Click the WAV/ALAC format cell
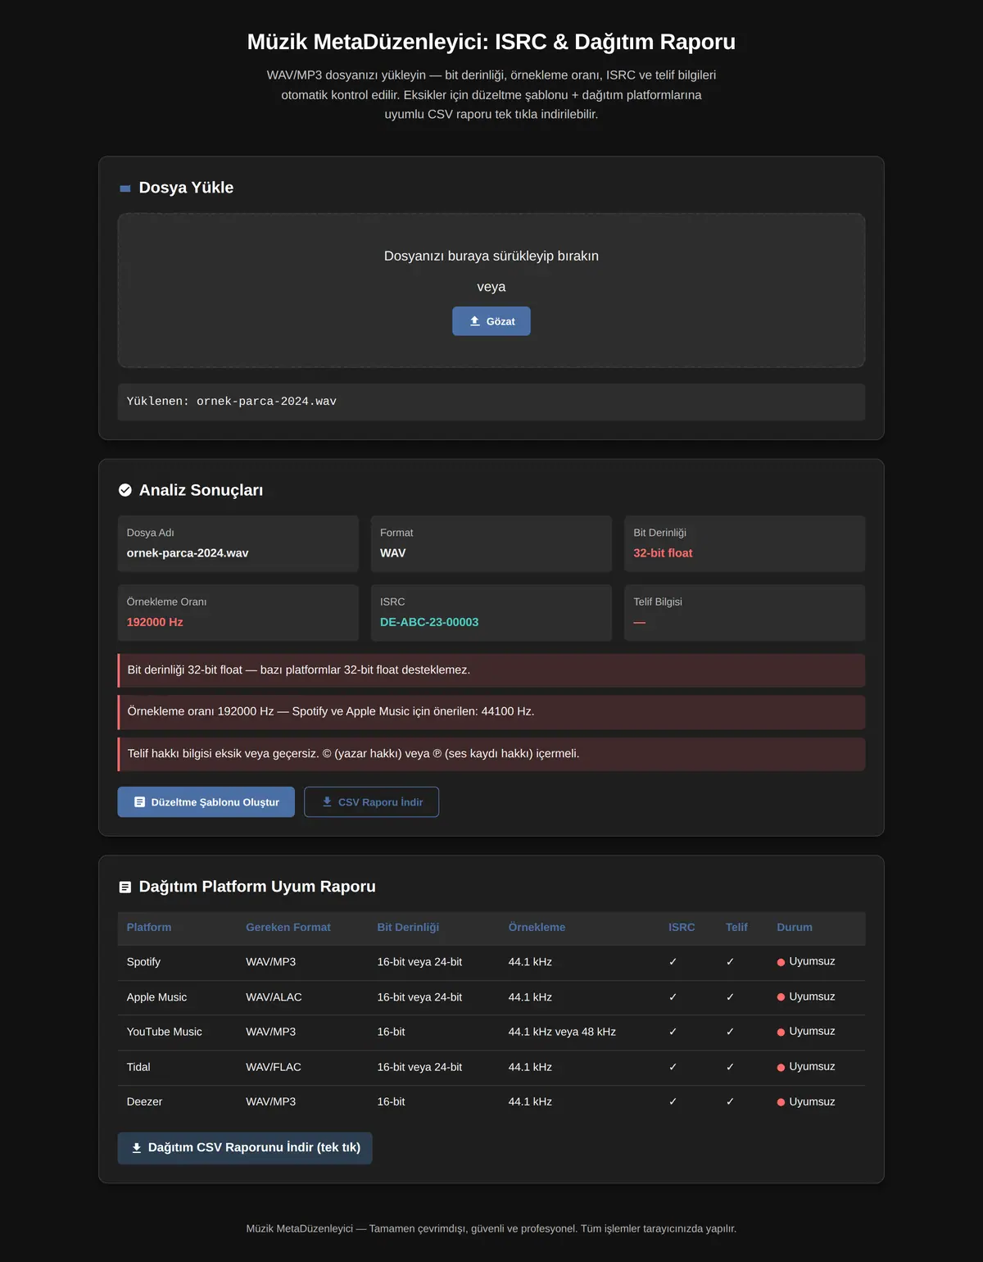 coord(274,997)
